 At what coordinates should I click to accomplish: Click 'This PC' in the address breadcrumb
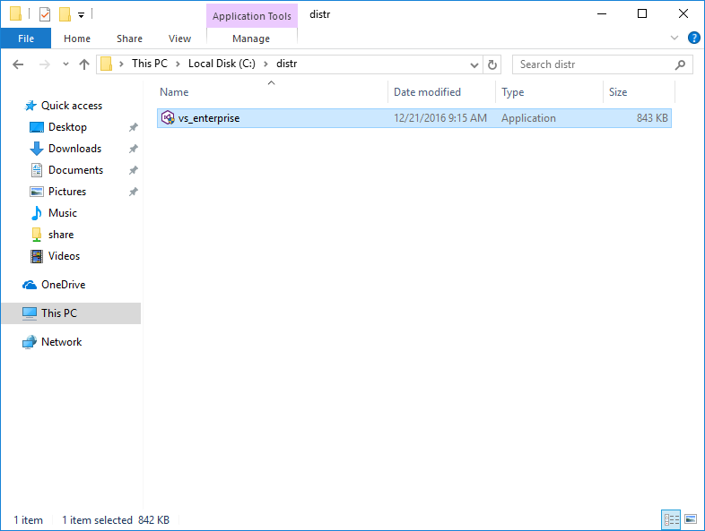(149, 64)
